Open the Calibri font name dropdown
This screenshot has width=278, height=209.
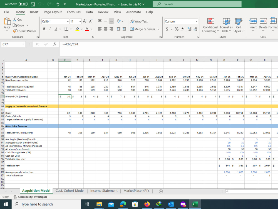[x=68, y=21]
